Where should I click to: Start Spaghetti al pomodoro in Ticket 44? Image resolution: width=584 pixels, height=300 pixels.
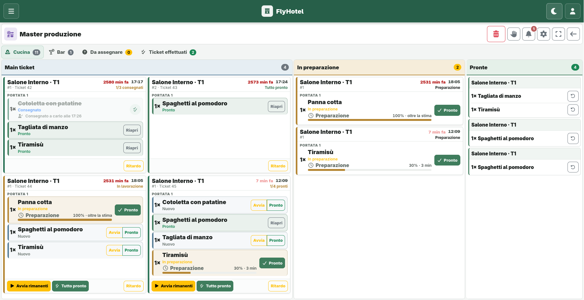click(114, 232)
